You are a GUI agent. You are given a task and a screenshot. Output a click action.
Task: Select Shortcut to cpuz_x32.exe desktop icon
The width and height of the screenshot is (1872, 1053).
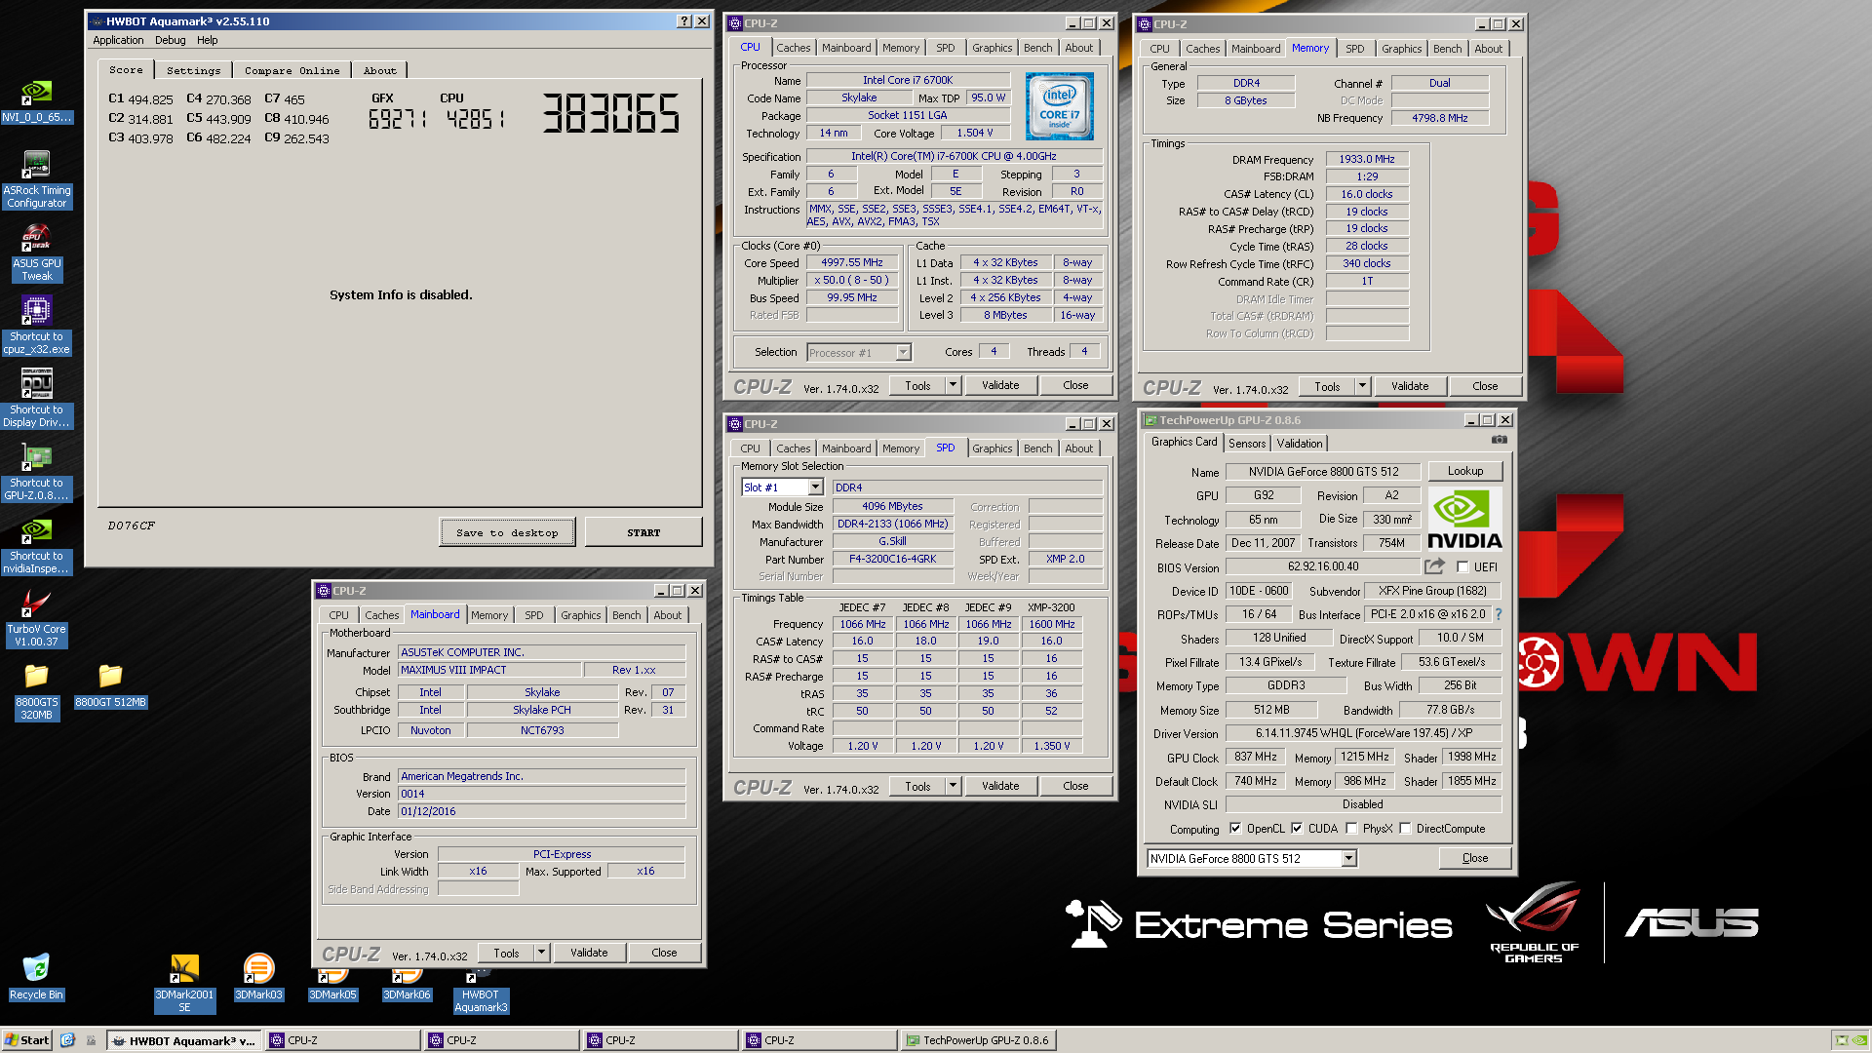[36, 326]
